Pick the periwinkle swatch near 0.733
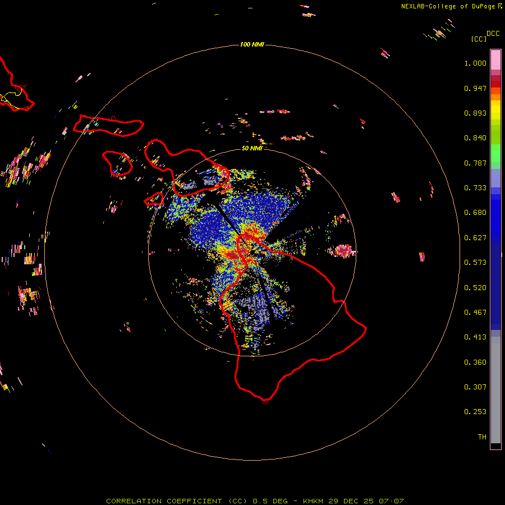 [495, 178]
